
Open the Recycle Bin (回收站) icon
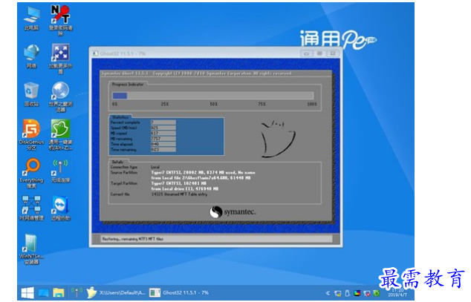[31, 94]
